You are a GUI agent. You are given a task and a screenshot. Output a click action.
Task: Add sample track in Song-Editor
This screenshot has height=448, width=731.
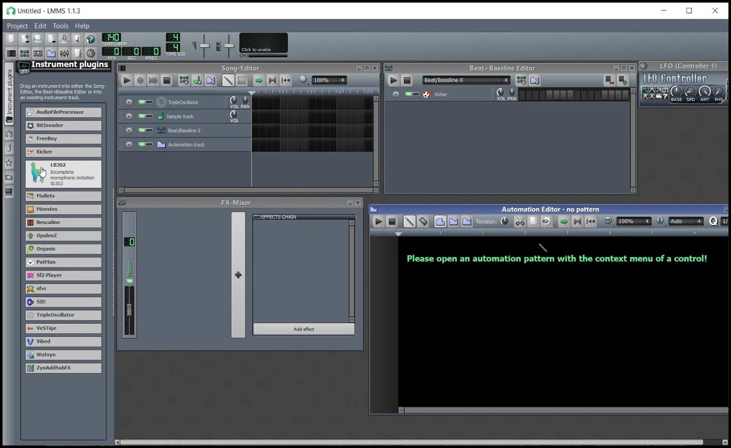pyautogui.click(x=197, y=80)
